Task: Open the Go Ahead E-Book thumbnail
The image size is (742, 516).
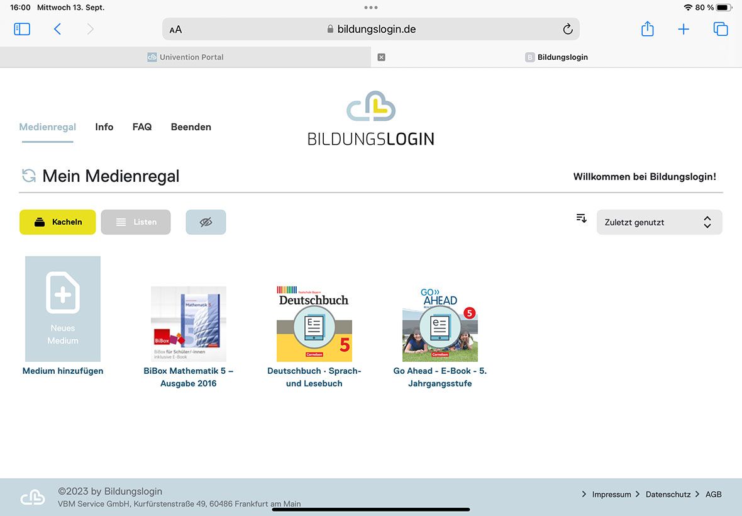Action: tap(440, 325)
